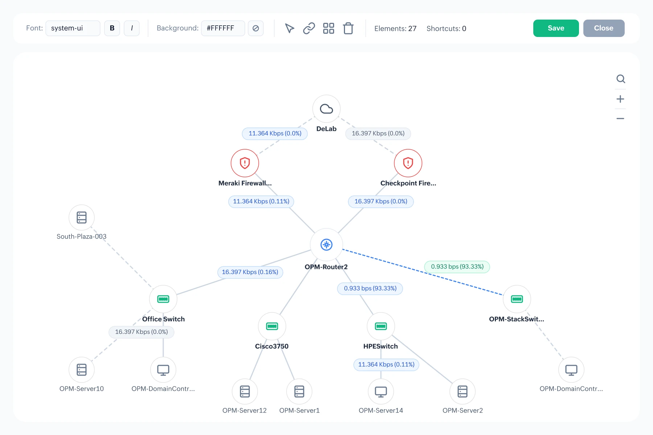This screenshot has height=435, width=653.
Task: Zoom out of the topology map
Action: click(620, 119)
